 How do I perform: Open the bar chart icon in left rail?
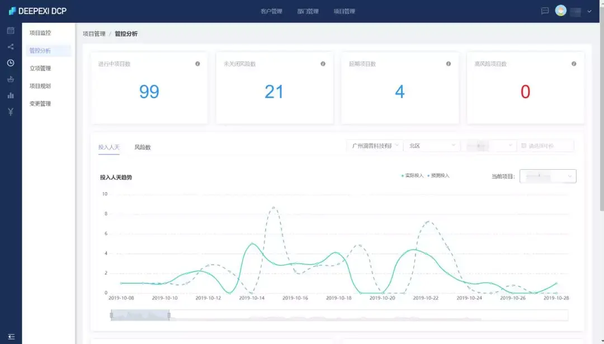click(x=11, y=95)
